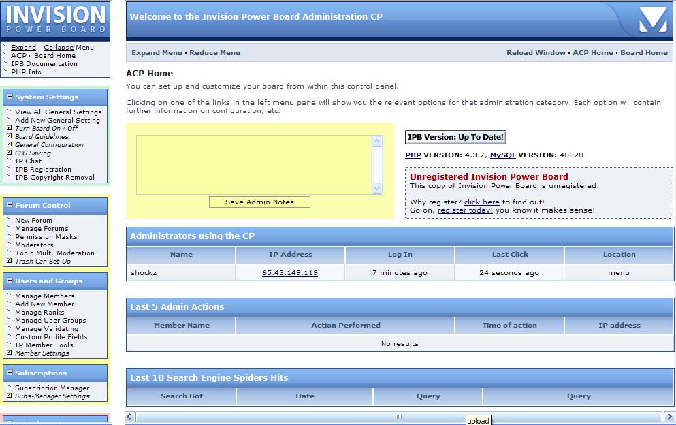Open Add New Member
Viewport: 676px width, 425px height.
(x=45, y=304)
